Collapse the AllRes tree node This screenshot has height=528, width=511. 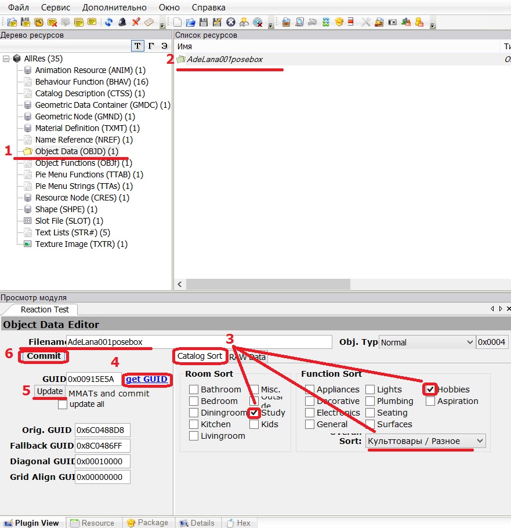pos(6,59)
